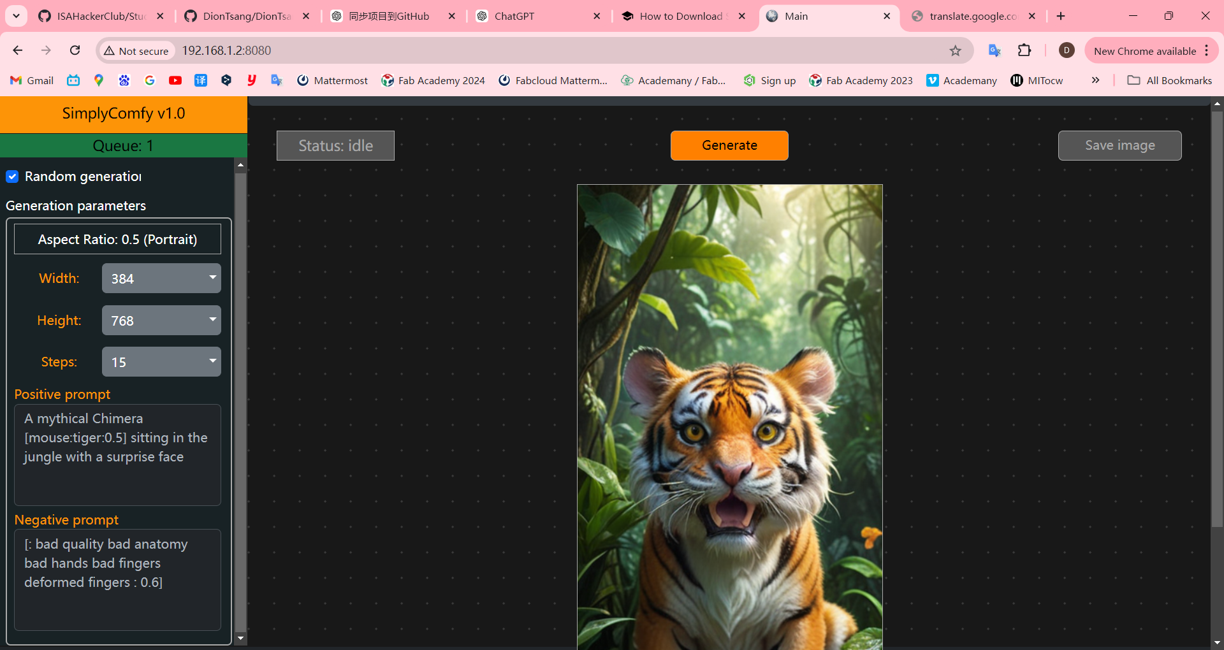This screenshot has height=650, width=1224.
Task: Click the orange Generate button
Action: click(x=729, y=145)
